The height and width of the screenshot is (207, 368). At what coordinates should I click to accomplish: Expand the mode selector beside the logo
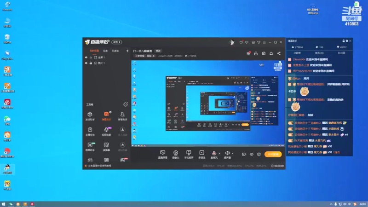point(117,42)
